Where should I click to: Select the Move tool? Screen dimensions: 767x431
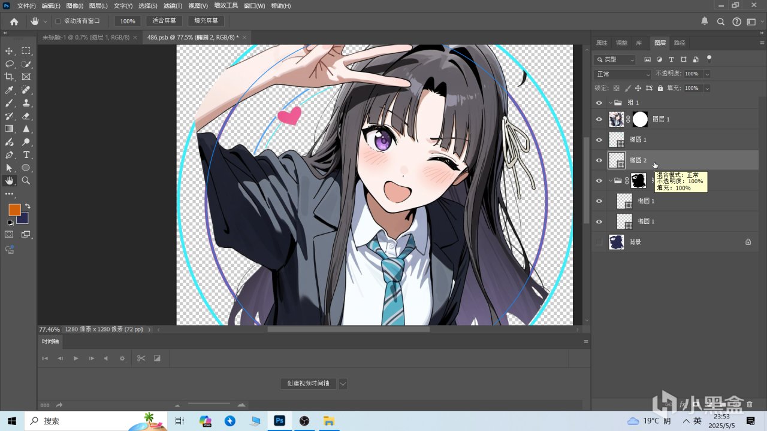pyautogui.click(x=9, y=51)
